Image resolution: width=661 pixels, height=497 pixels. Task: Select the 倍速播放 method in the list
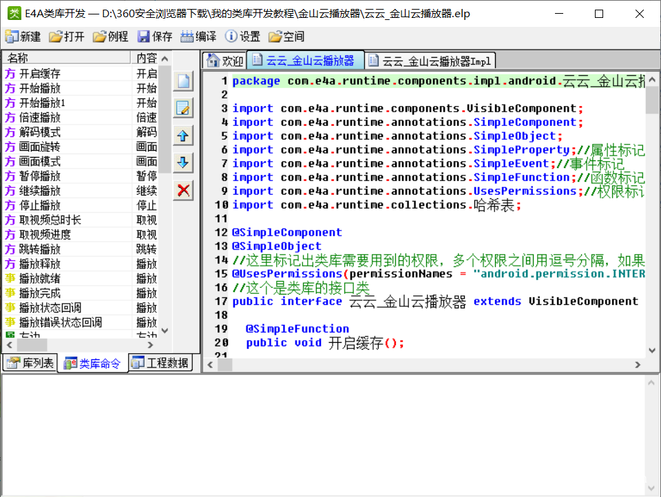[x=40, y=118]
